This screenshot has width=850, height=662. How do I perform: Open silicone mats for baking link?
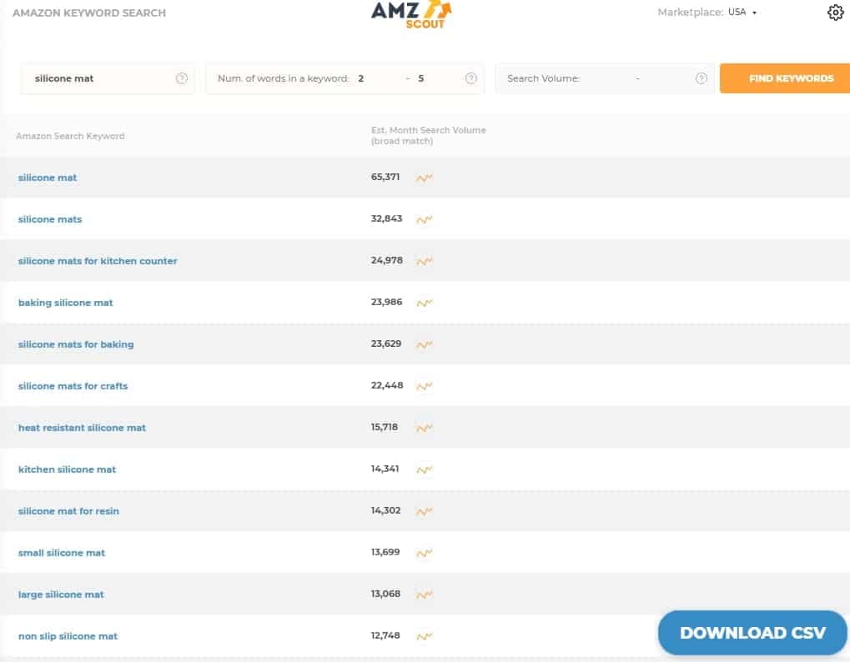point(76,344)
